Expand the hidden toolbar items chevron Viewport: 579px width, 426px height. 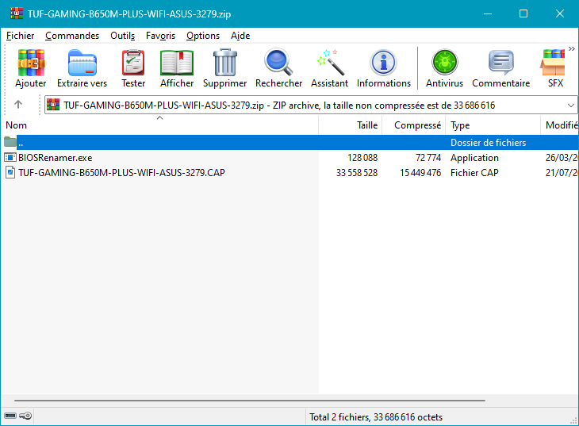click(x=572, y=48)
